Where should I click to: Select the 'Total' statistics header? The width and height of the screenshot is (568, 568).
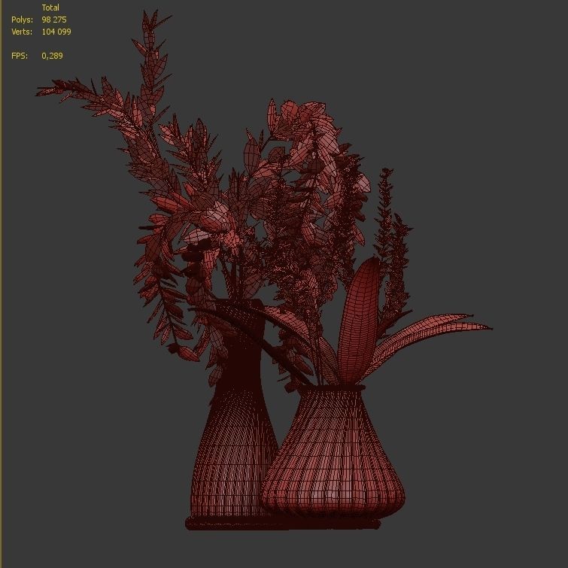point(50,8)
